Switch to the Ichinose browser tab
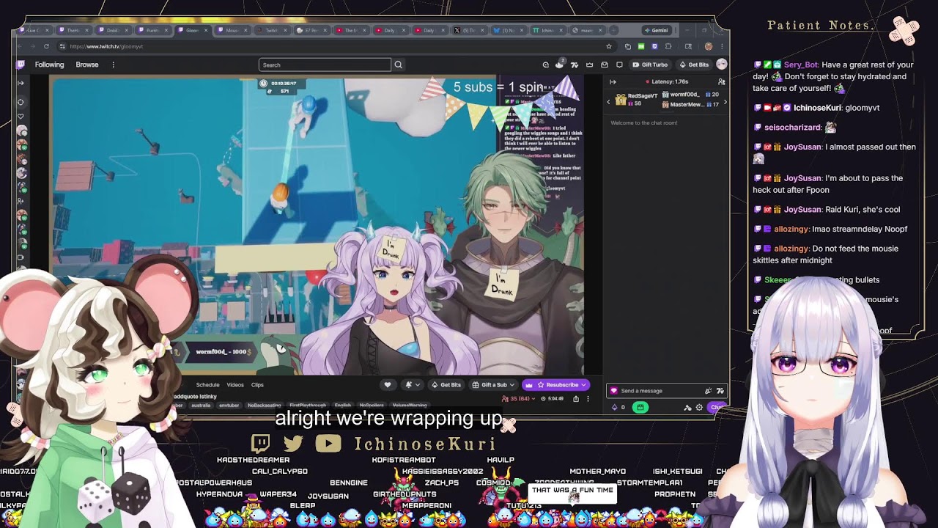 (x=547, y=30)
